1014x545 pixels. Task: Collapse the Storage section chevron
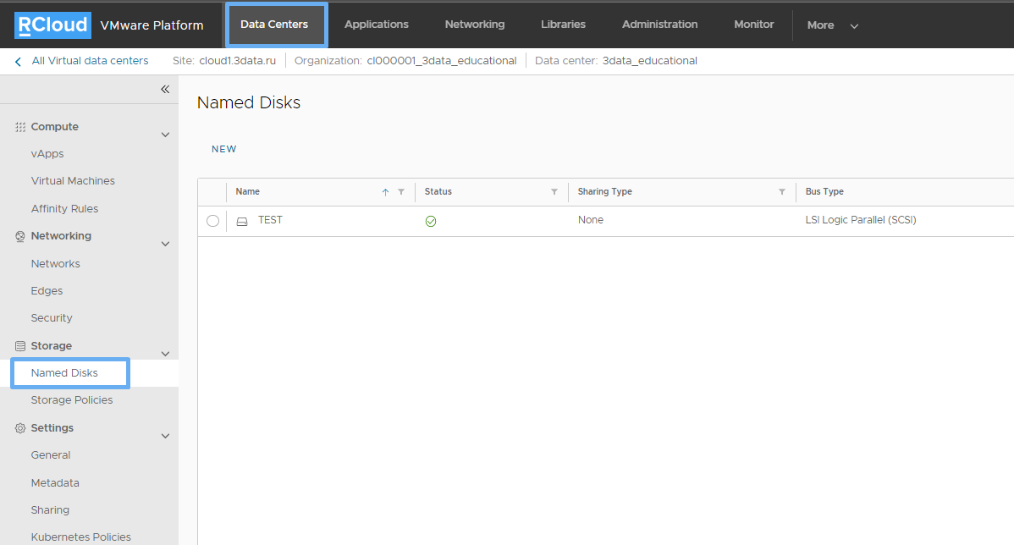tap(165, 354)
